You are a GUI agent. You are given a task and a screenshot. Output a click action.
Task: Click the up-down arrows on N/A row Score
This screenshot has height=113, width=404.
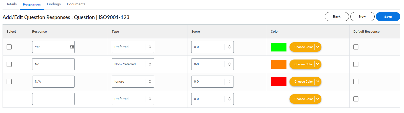(229, 82)
